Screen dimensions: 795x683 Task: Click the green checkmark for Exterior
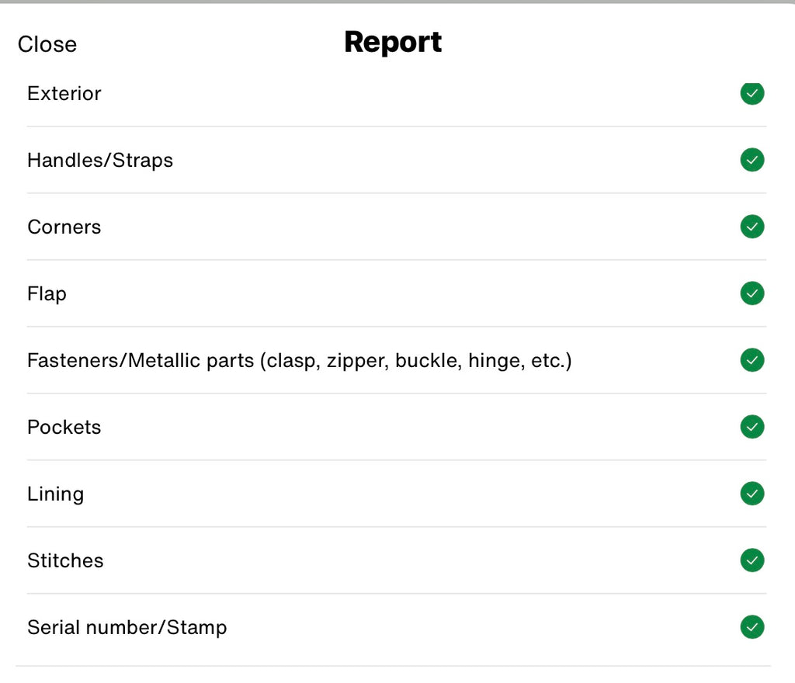752,93
